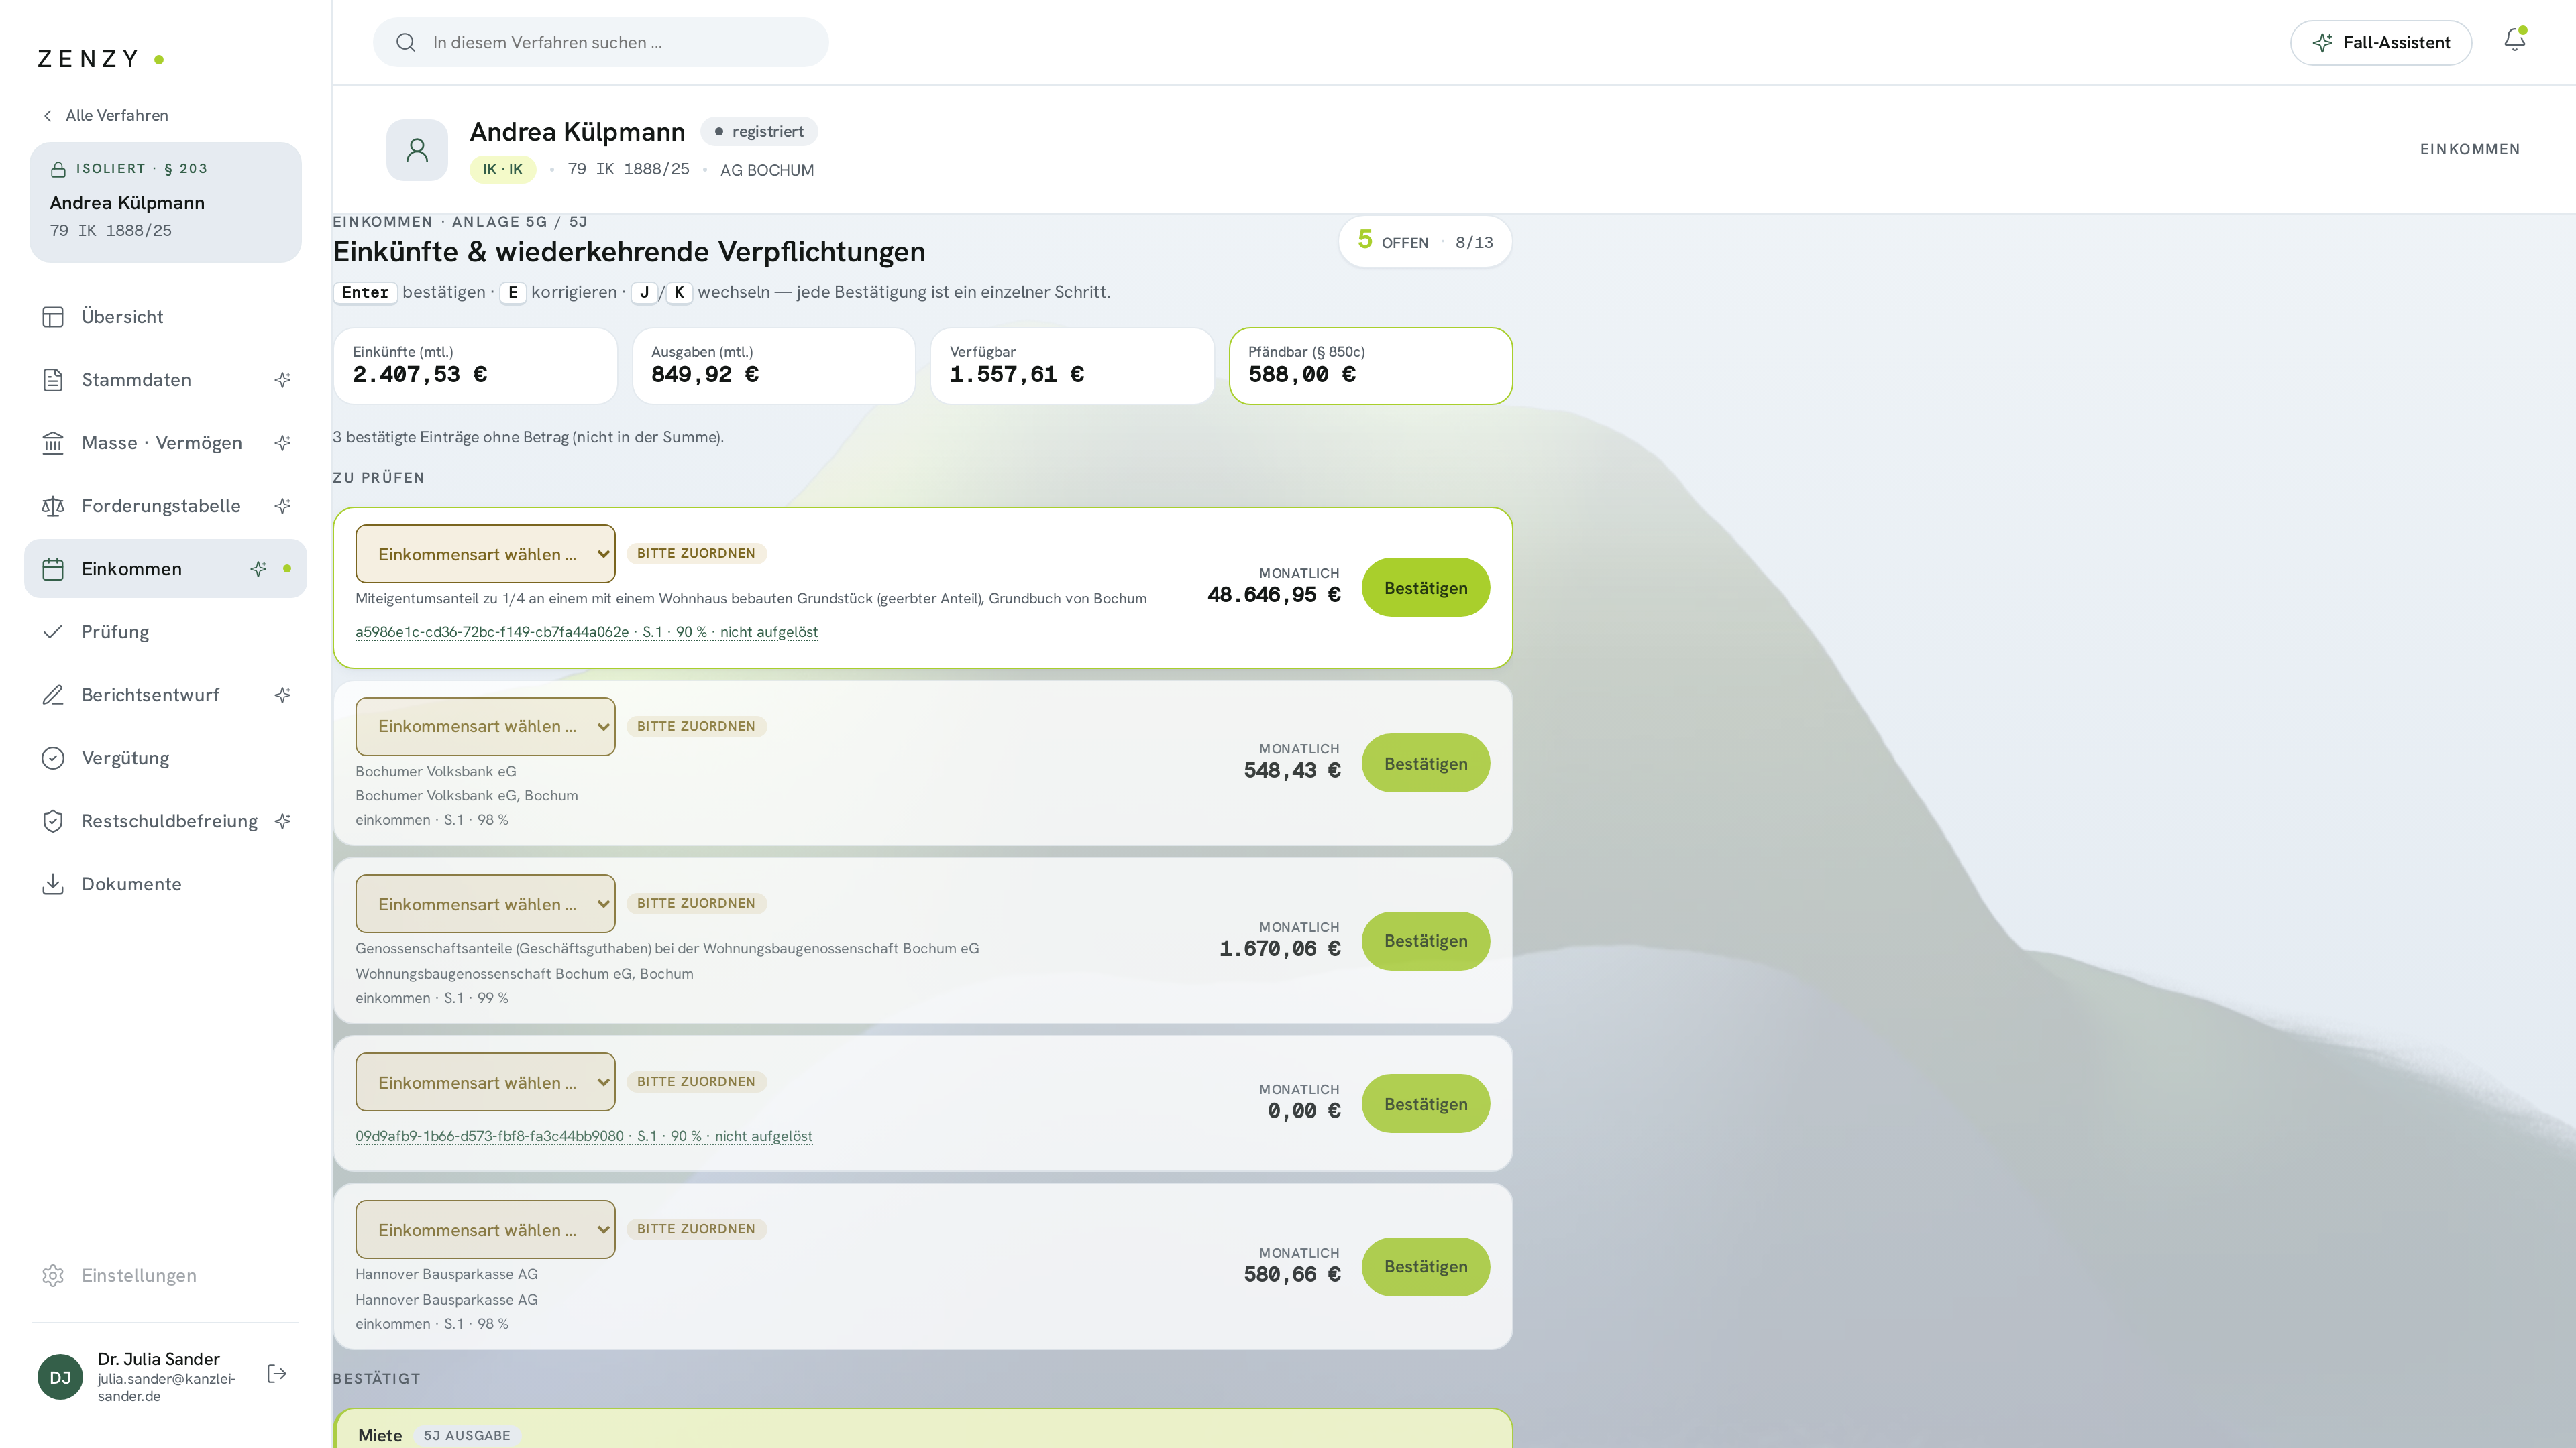Click 'BITTE ZUORDNEN' badge on Volksbank entry

696,727
